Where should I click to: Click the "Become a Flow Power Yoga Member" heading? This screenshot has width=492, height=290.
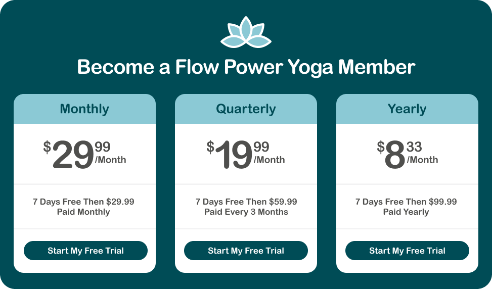pyautogui.click(x=246, y=67)
